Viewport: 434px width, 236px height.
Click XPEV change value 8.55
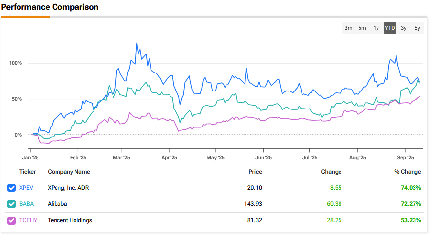pos(336,188)
